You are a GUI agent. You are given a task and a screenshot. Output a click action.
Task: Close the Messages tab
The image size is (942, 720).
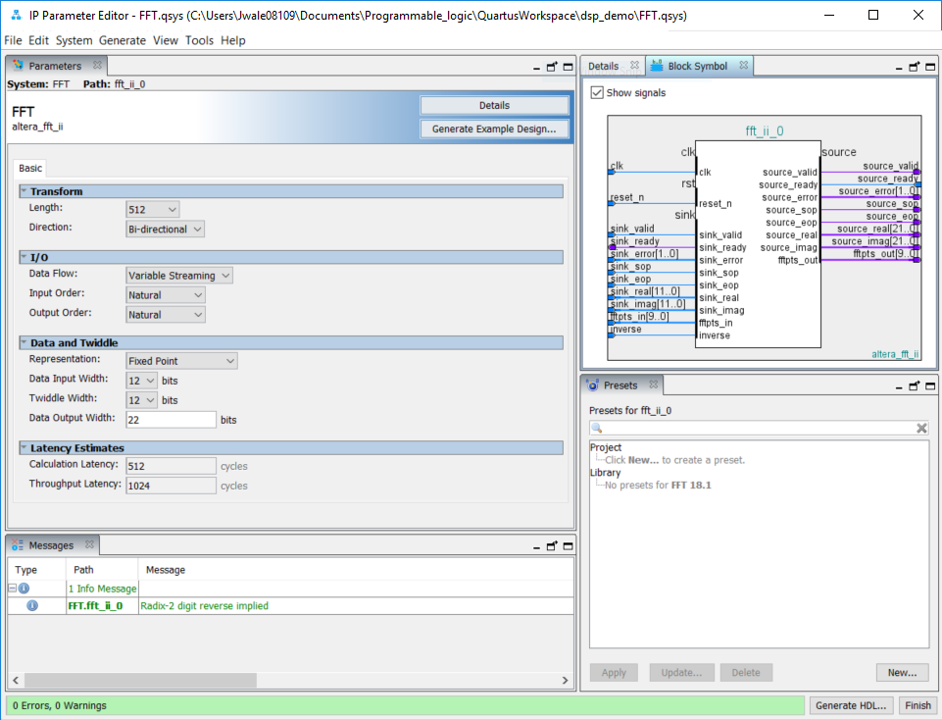[89, 543]
